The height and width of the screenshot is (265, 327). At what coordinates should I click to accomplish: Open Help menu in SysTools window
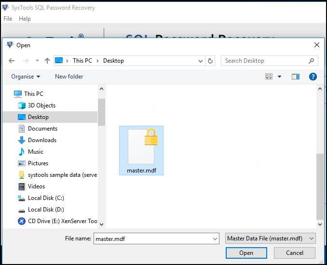click(25, 19)
